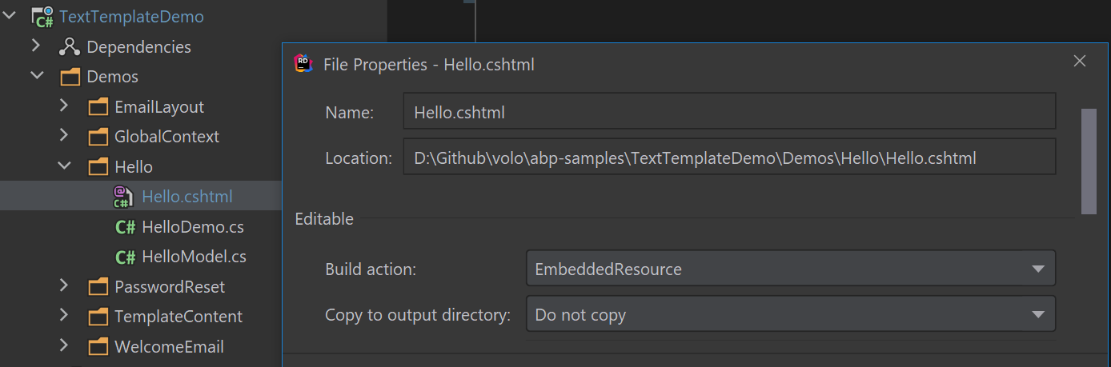Open the Copy to output directory dropdown
Screen dimensions: 1111x367
click(x=790, y=314)
